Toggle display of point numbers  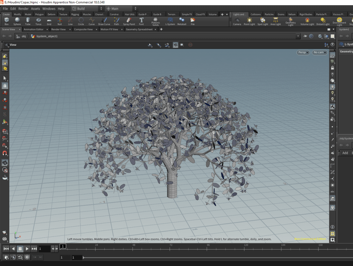(332, 146)
